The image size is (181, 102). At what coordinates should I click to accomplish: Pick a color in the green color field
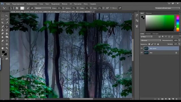(x=160, y=23)
